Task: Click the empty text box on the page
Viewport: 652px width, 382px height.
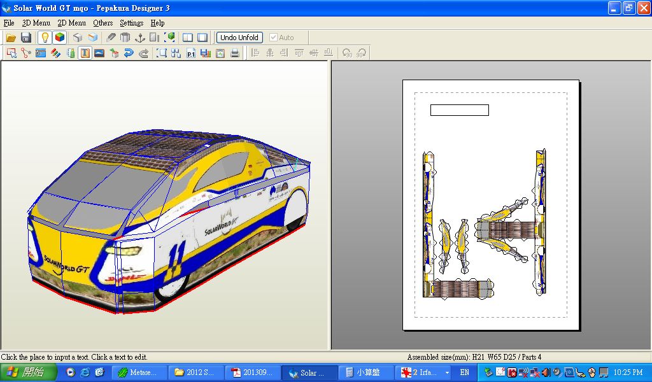Action: (460, 110)
